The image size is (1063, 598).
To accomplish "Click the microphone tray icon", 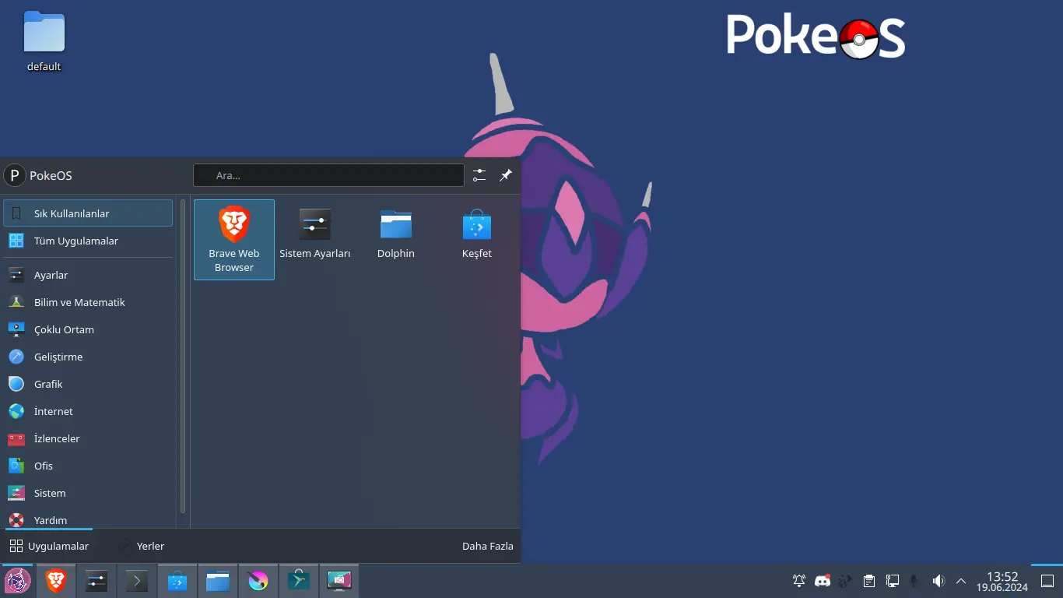I will tap(915, 581).
